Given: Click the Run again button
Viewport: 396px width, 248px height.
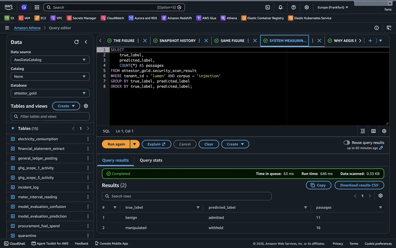Looking at the screenshot, I should 116,144.
